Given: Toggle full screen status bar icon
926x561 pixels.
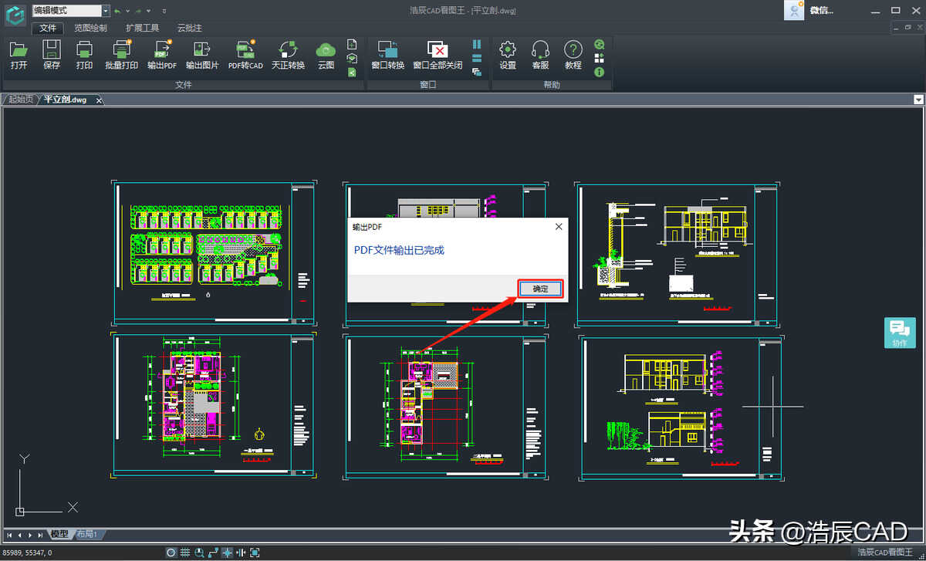Looking at the screenshot, I should point(255,553).
